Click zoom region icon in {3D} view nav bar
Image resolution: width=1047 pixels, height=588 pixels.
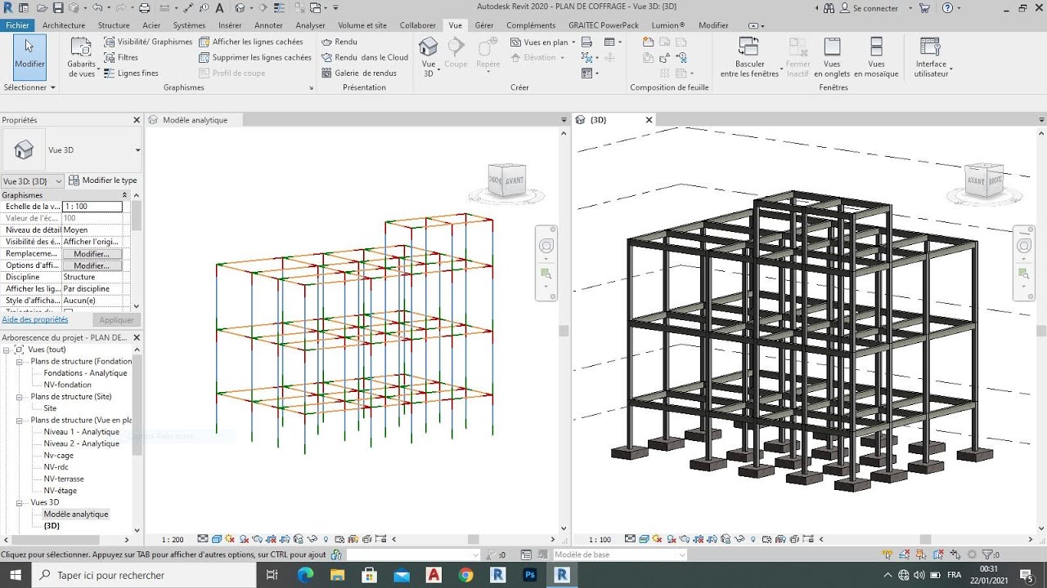point(1024,274)
